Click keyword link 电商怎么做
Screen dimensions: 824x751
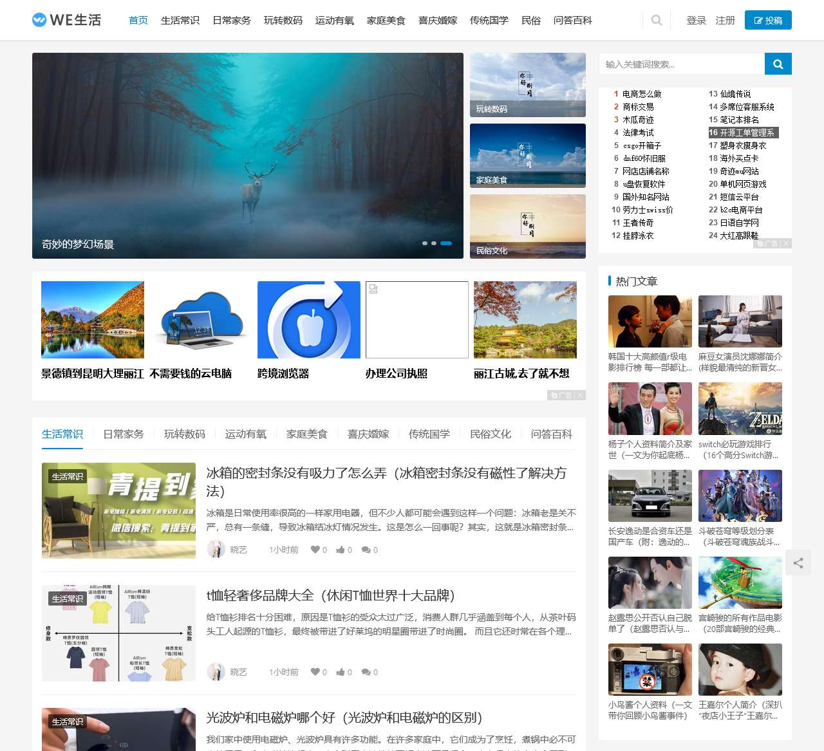642,94
